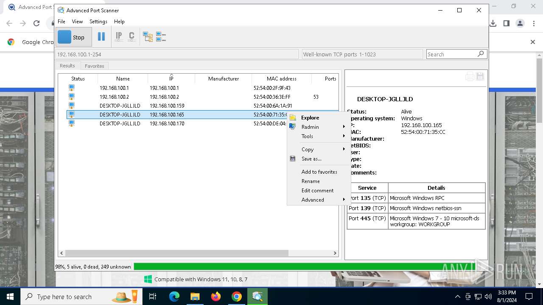Viewport: 543px width, 305px height.
Task: Click MAC address 52:54:00:2F:9F:43
Action: click(272, 88)
